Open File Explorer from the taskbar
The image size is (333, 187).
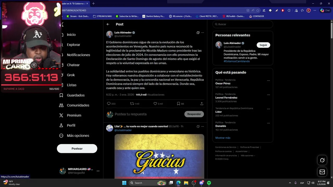coord(186,183)
